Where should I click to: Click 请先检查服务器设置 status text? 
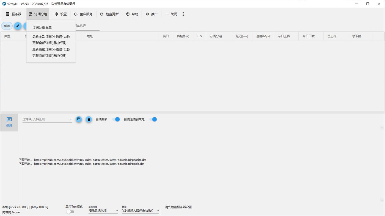coord(178,207)
